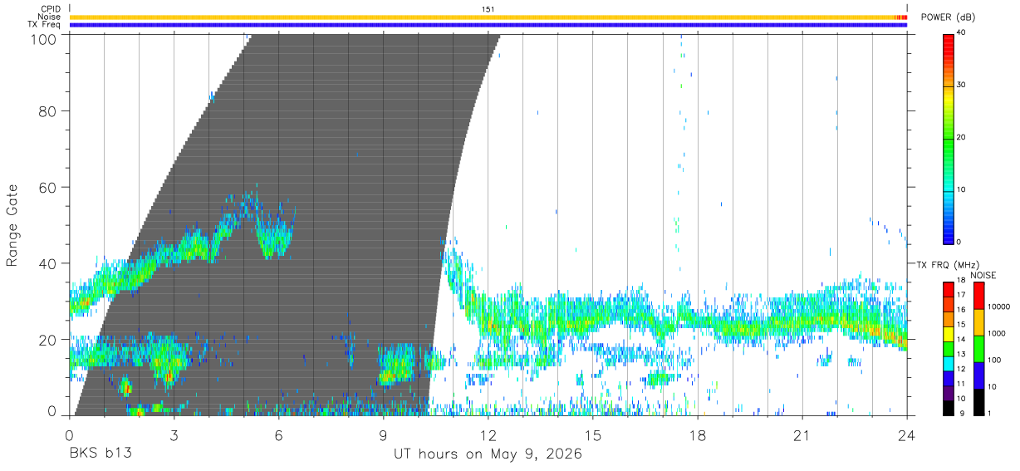Click the 30 tick on the POWER colorbar
This screenshot has height=471, width=1020.
click(x=961, y=86)
